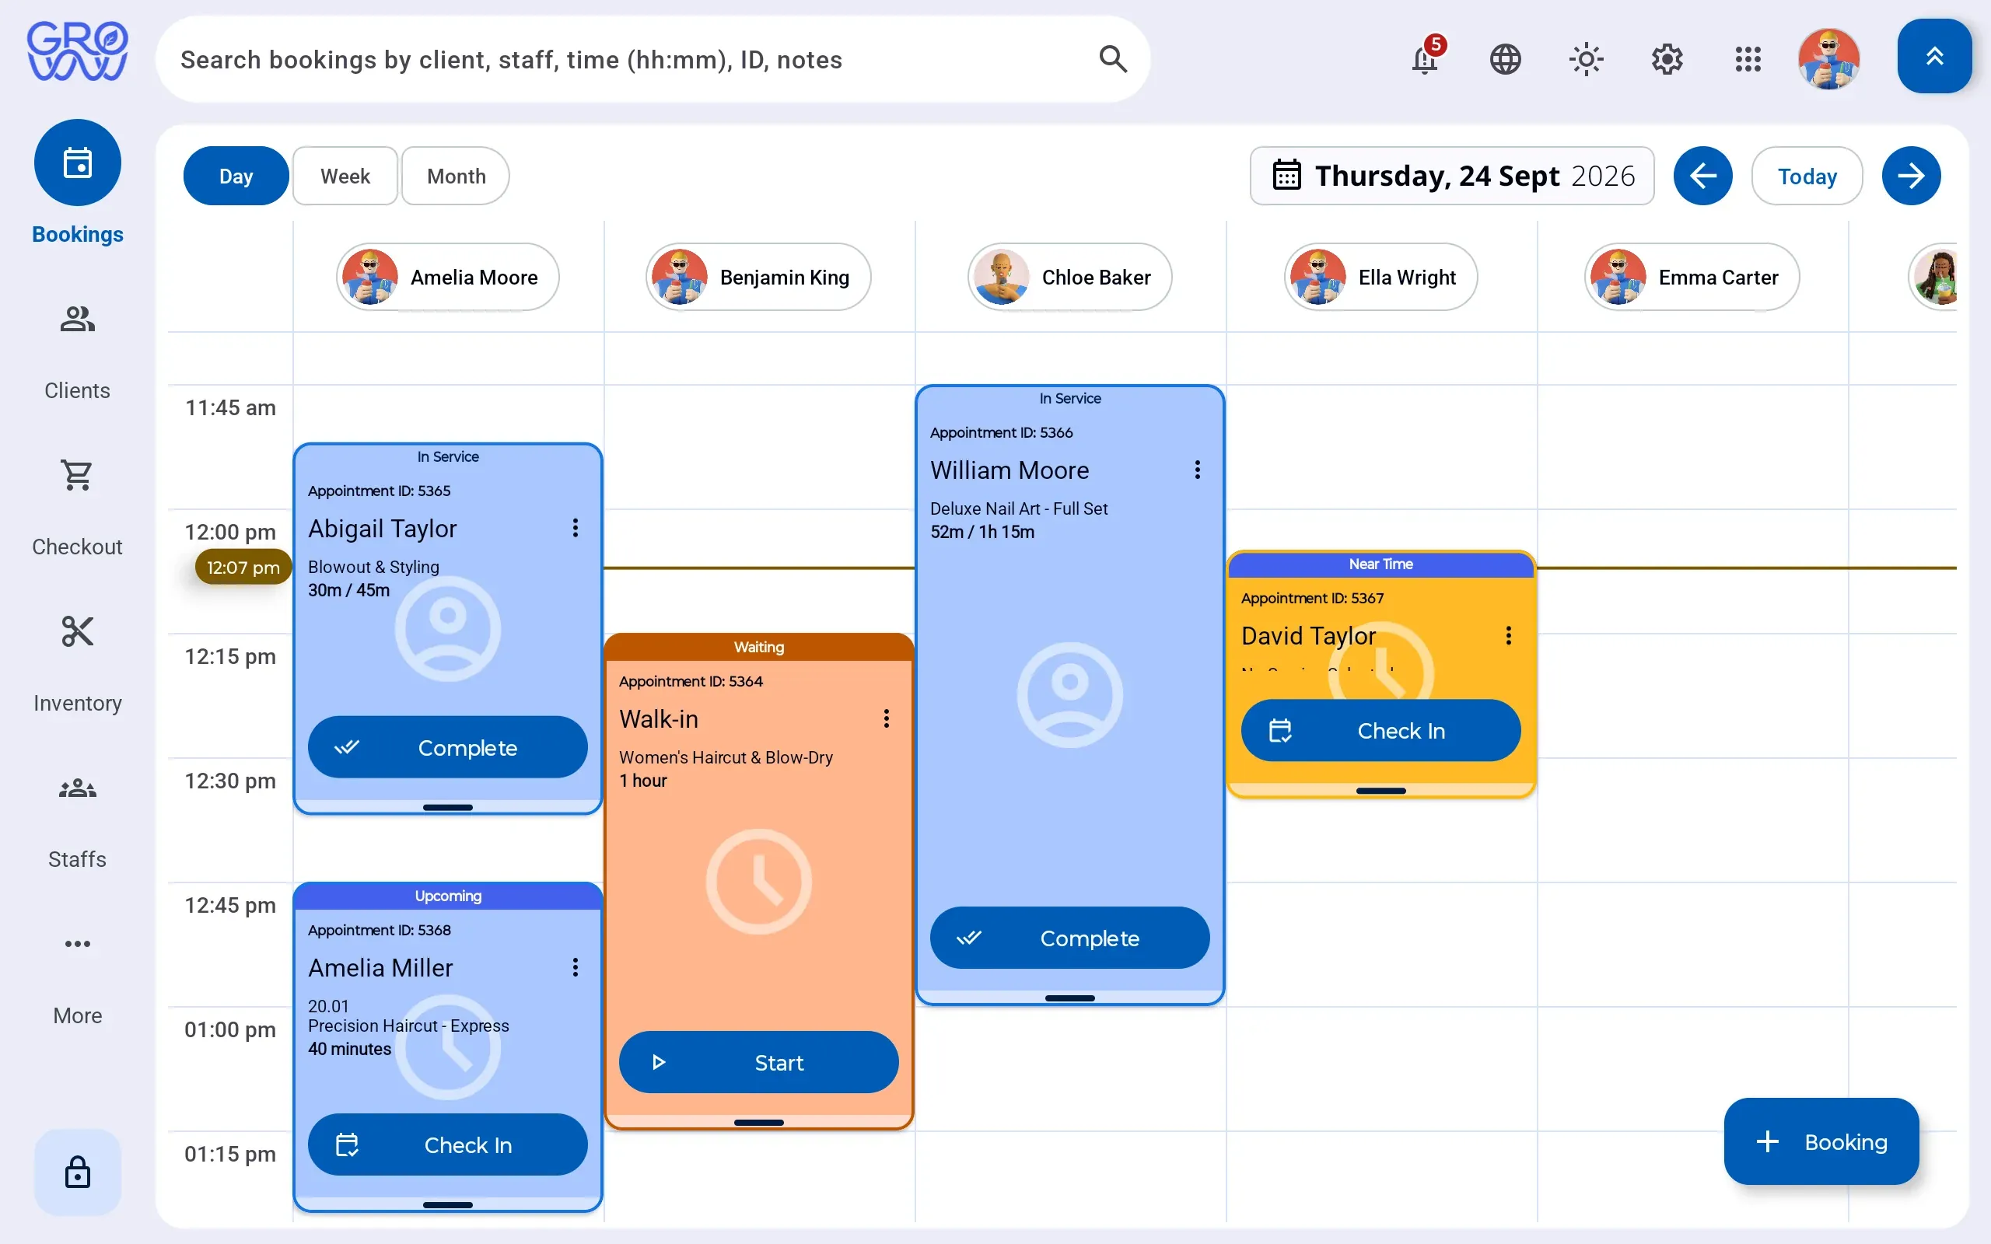The width and height of the screenshot is (1991, 1244).
Task: Open the user profile avatar
Action: point(1829,59)
